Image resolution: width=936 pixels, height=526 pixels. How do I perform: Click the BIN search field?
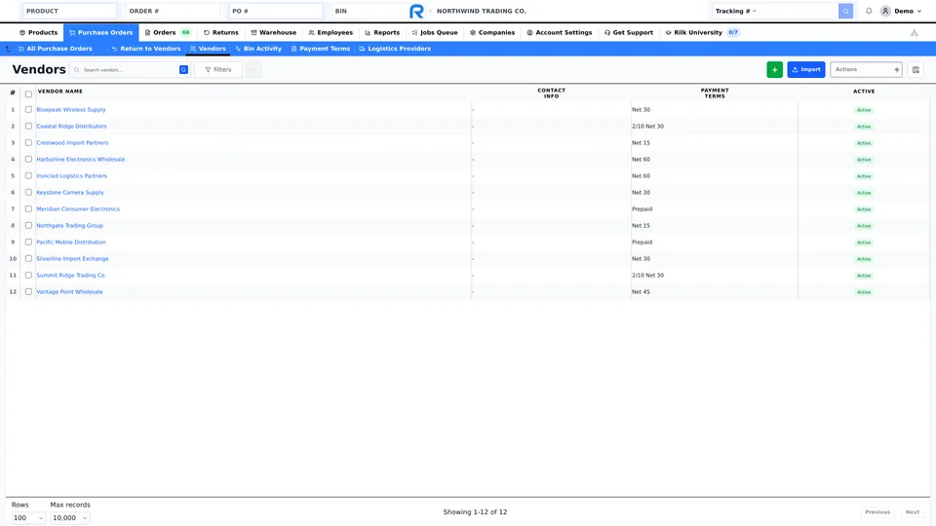click(369, 11)
